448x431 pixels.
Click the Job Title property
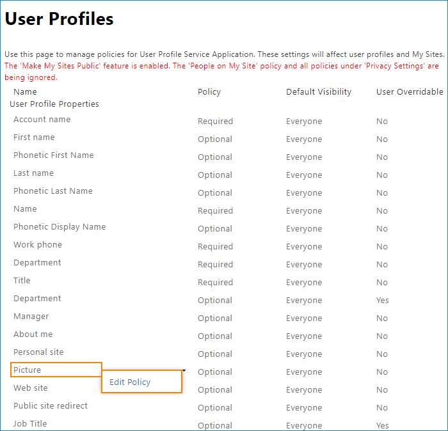pos(30,423)
